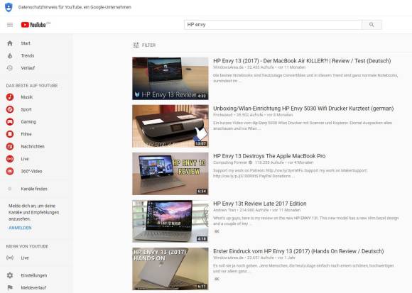Open the Start home icon

tap(10, 43)
